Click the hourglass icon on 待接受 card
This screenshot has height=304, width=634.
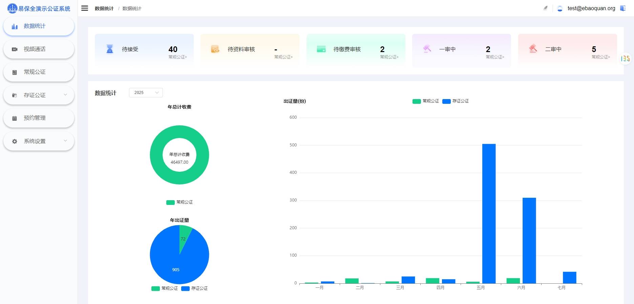pos(110,49)
